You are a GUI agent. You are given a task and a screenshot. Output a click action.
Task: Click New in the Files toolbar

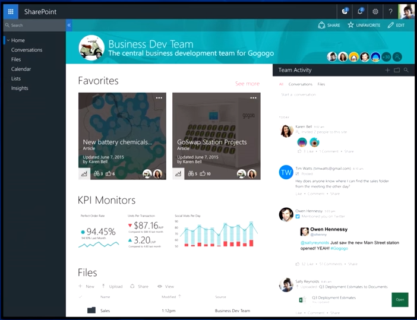click(87, 287)
